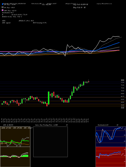Click the 66.73 price axis label

tap(122, 96)
